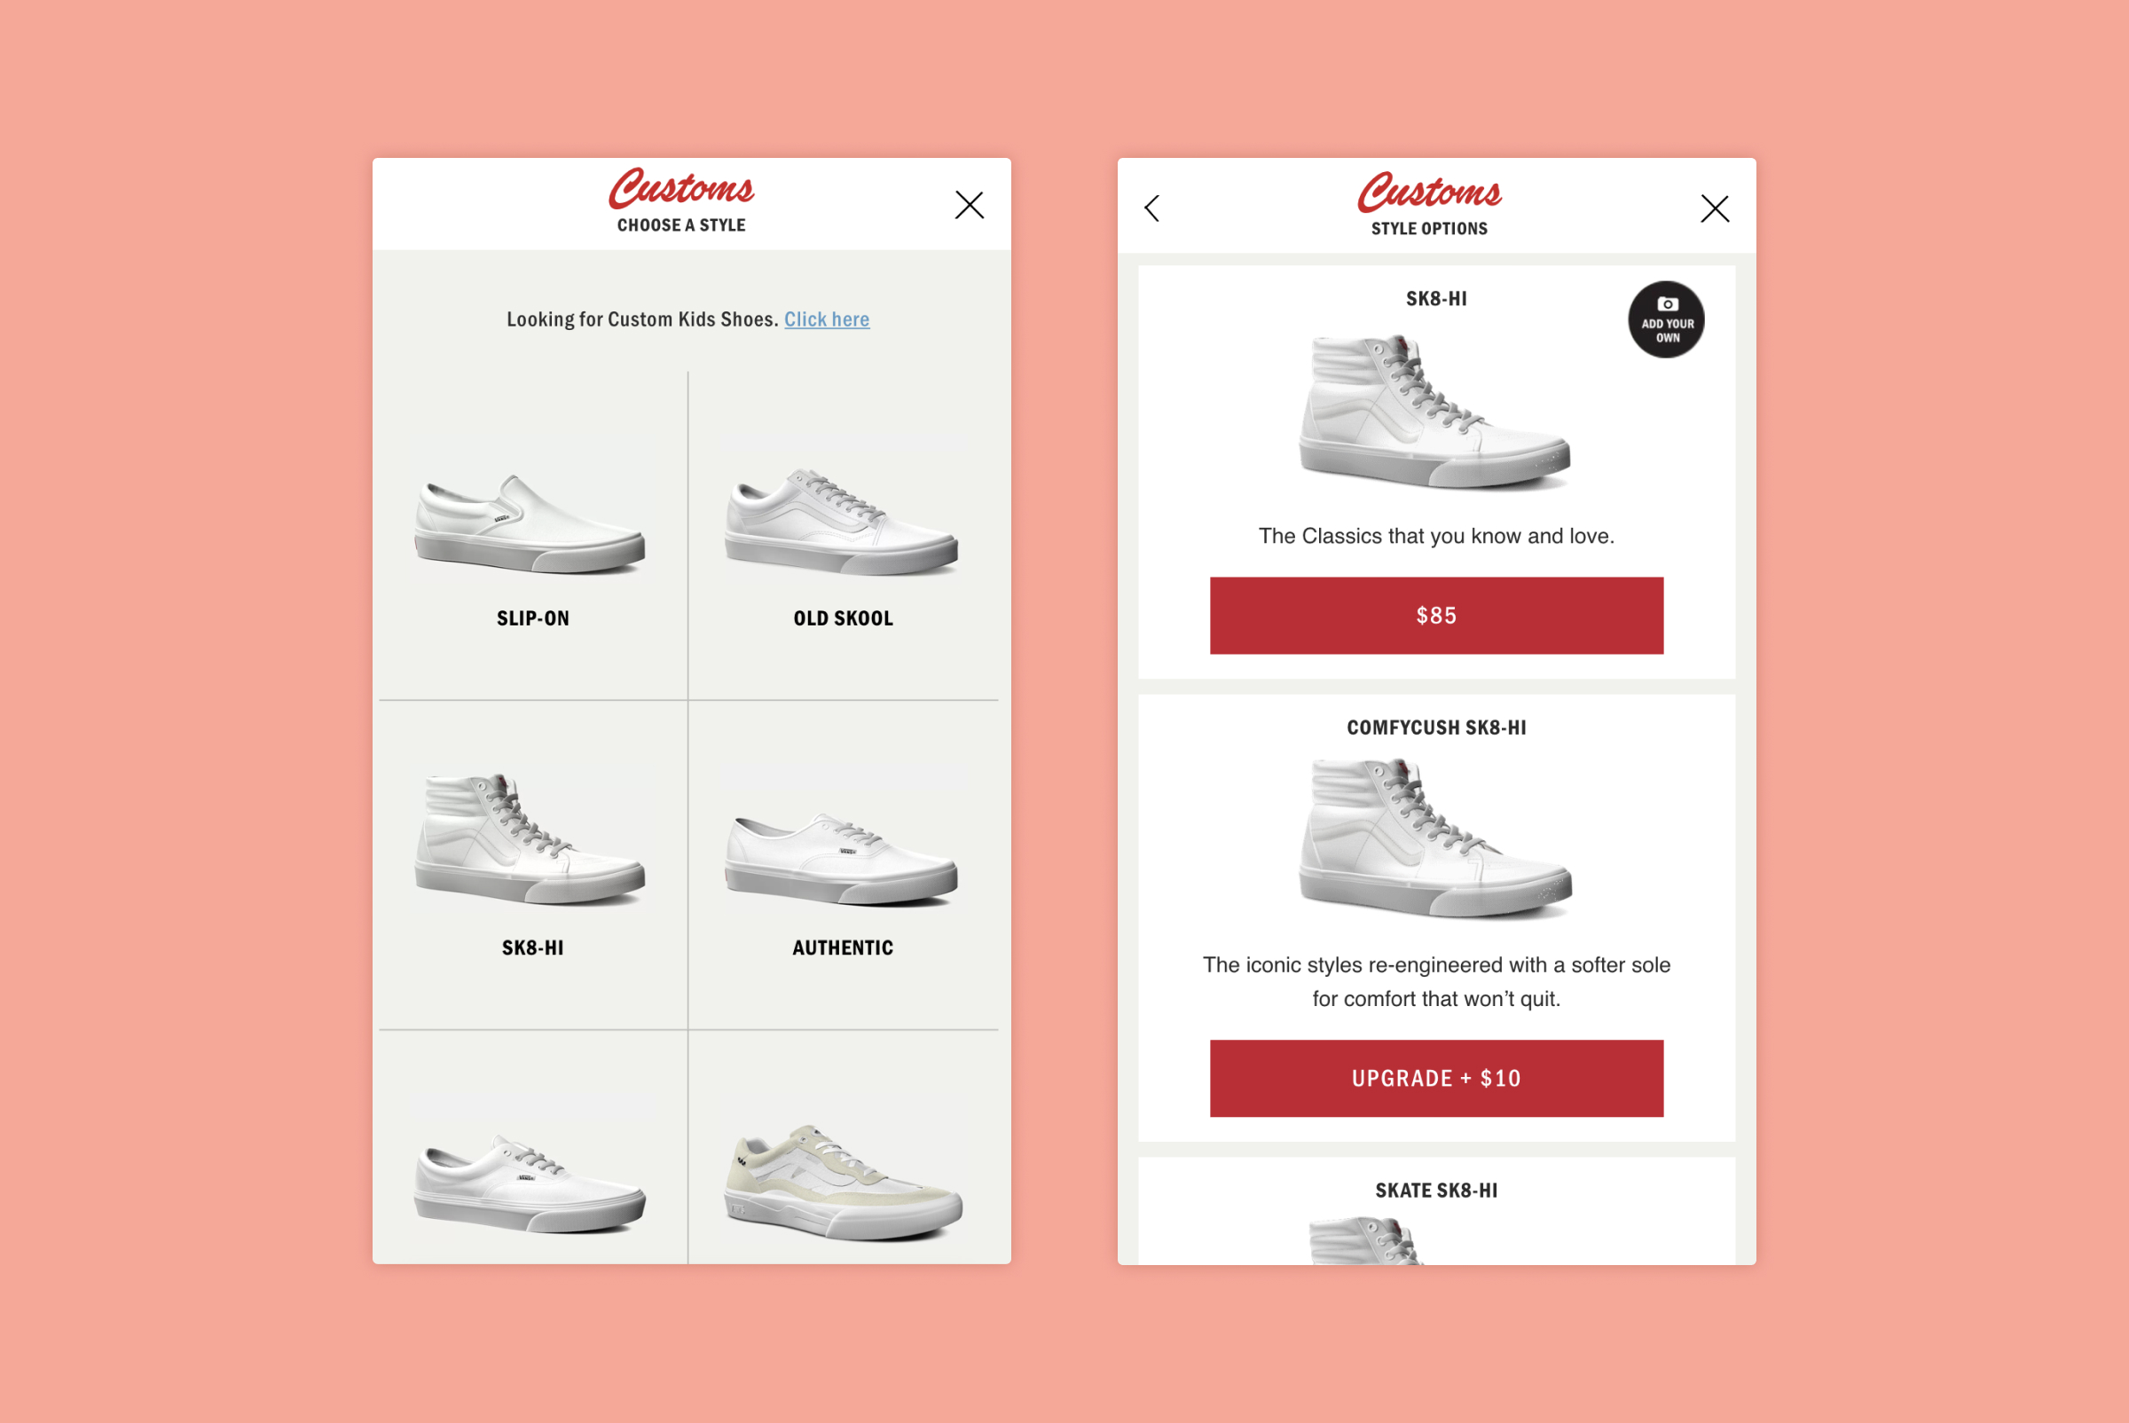Open the Skate SK8-HI option card
Screen dimensions: 2129x1423
coord(1436,1211)
